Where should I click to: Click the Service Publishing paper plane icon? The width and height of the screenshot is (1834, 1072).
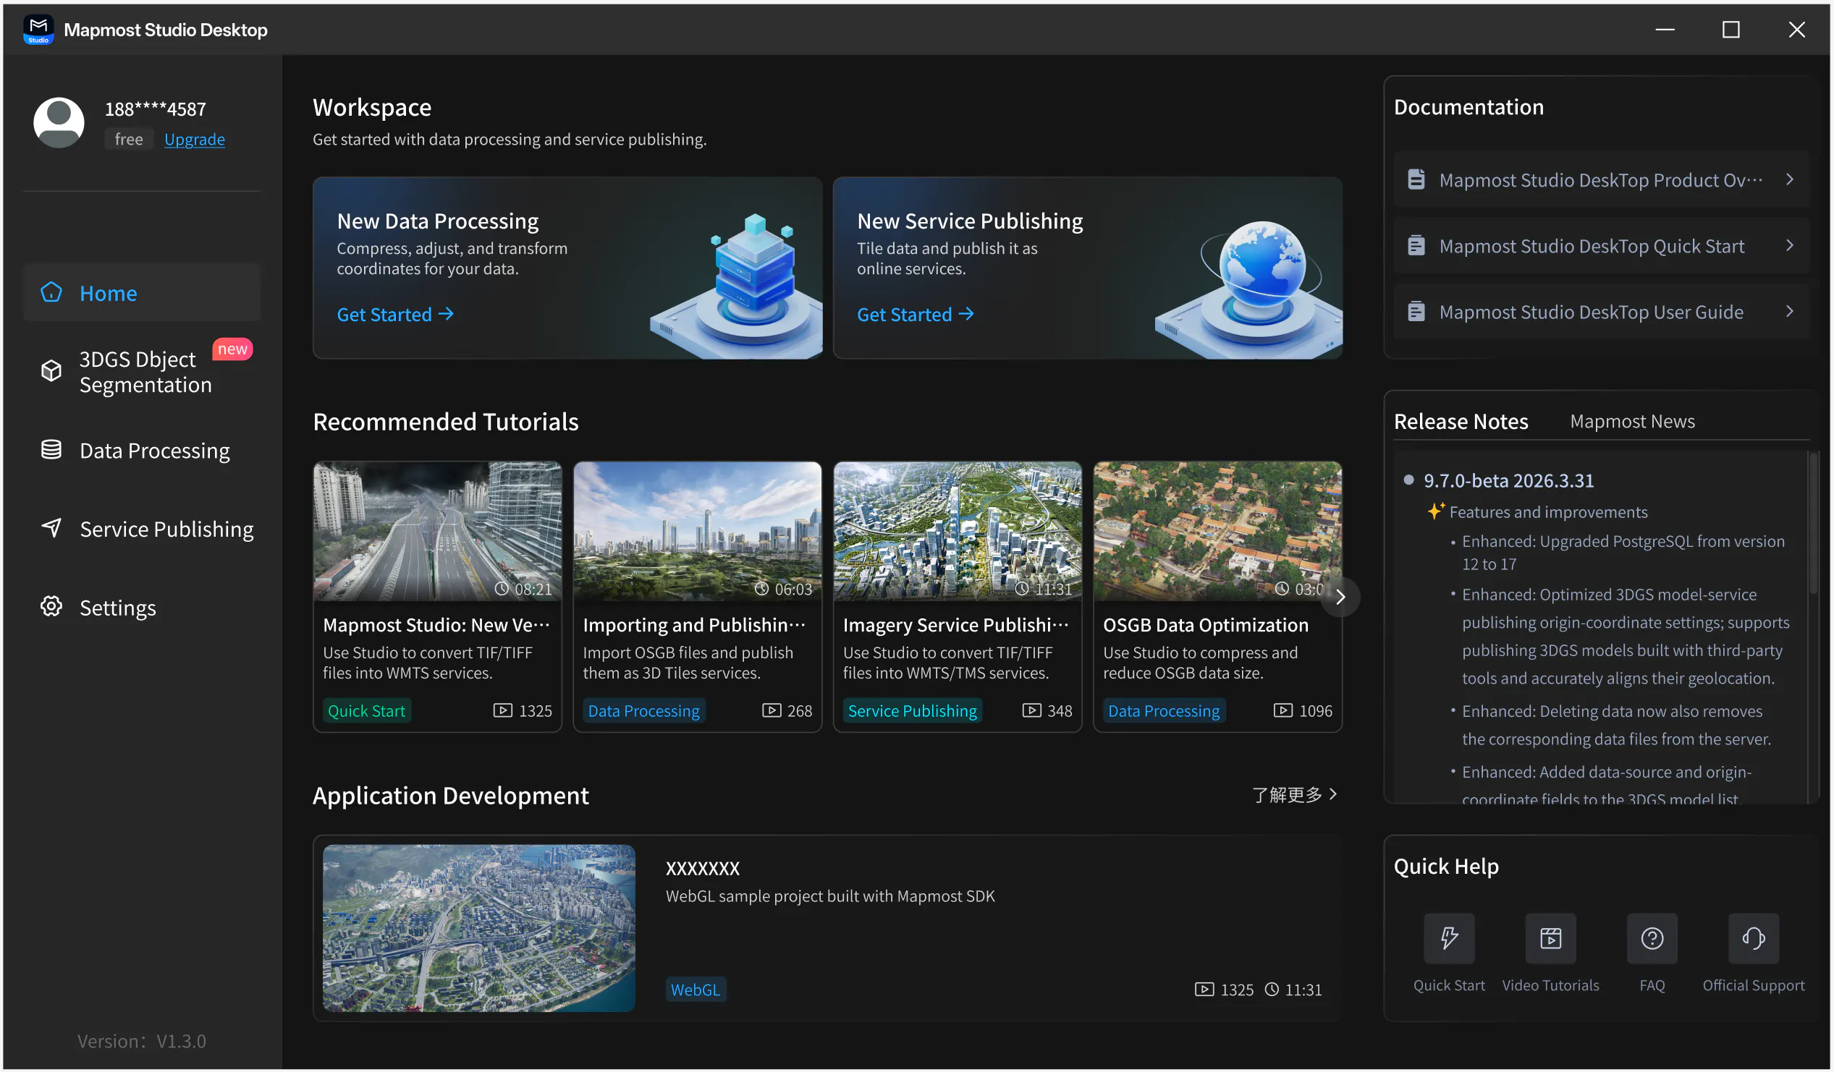pos(51,529)
